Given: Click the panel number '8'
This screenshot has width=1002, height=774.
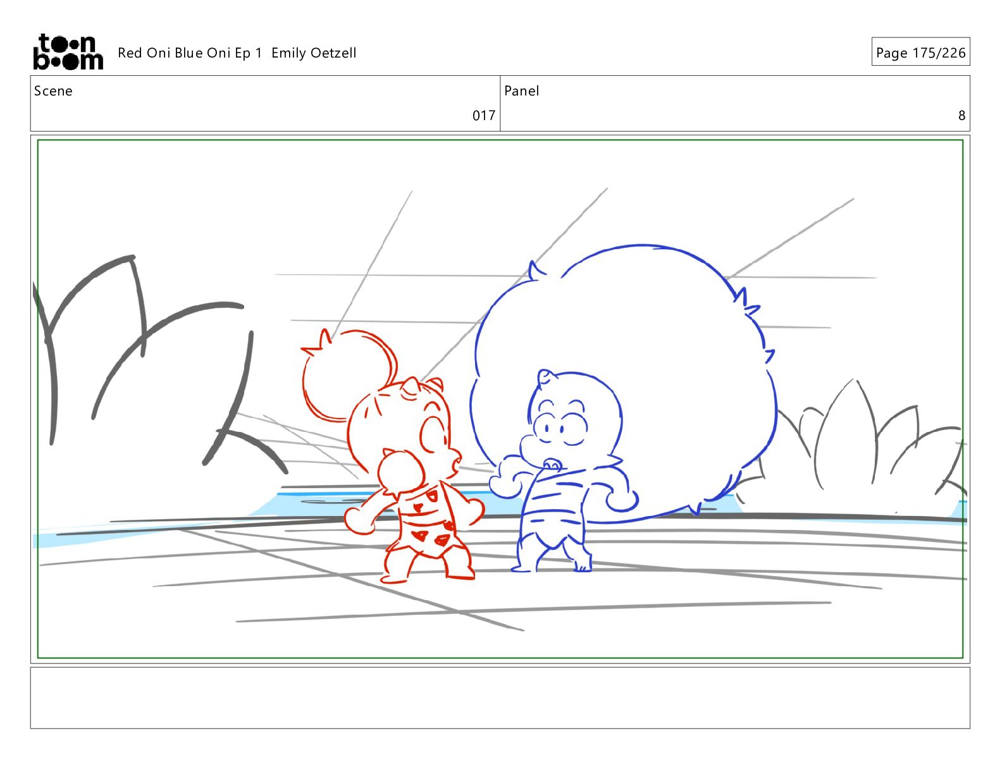Looking at the screenshot, I should [962, 116].
